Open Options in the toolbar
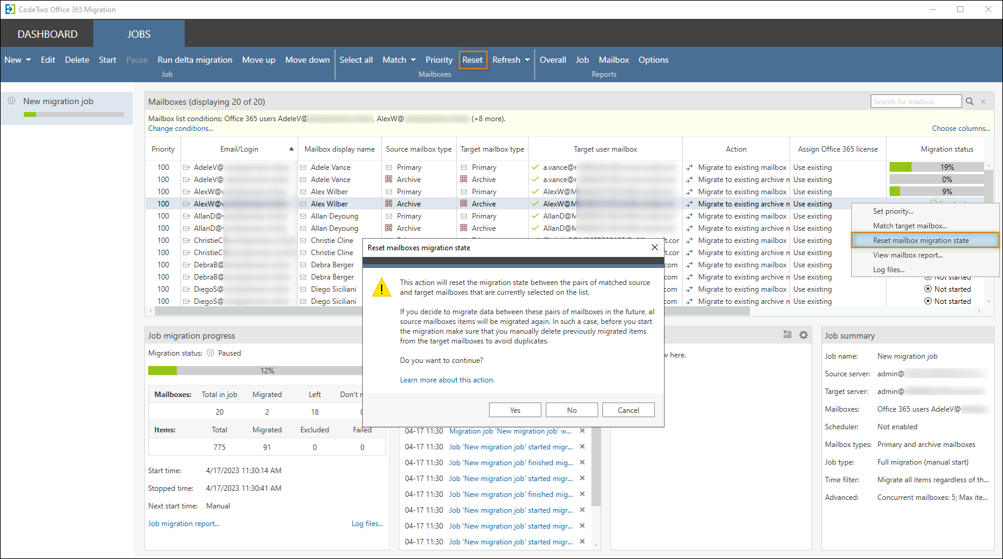The image size is (1003, 559). click(x=654, y=60)
